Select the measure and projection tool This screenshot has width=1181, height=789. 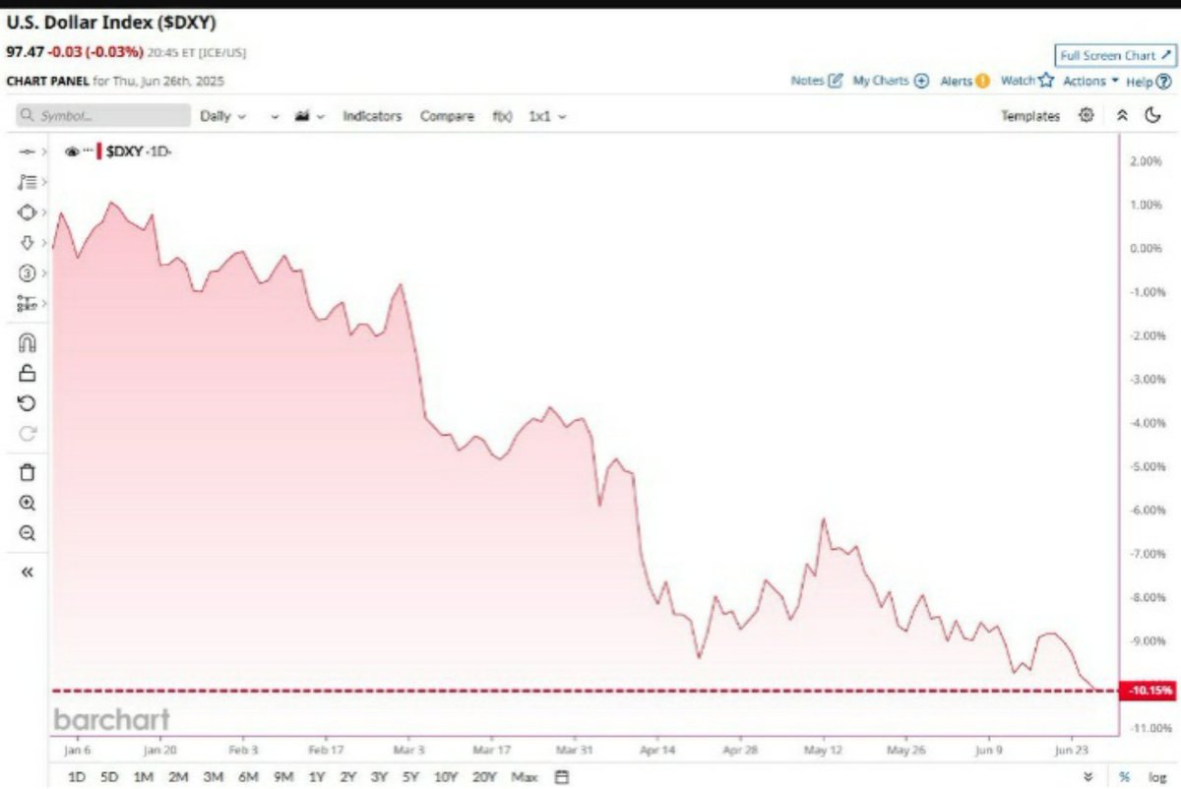coord(27,304)
